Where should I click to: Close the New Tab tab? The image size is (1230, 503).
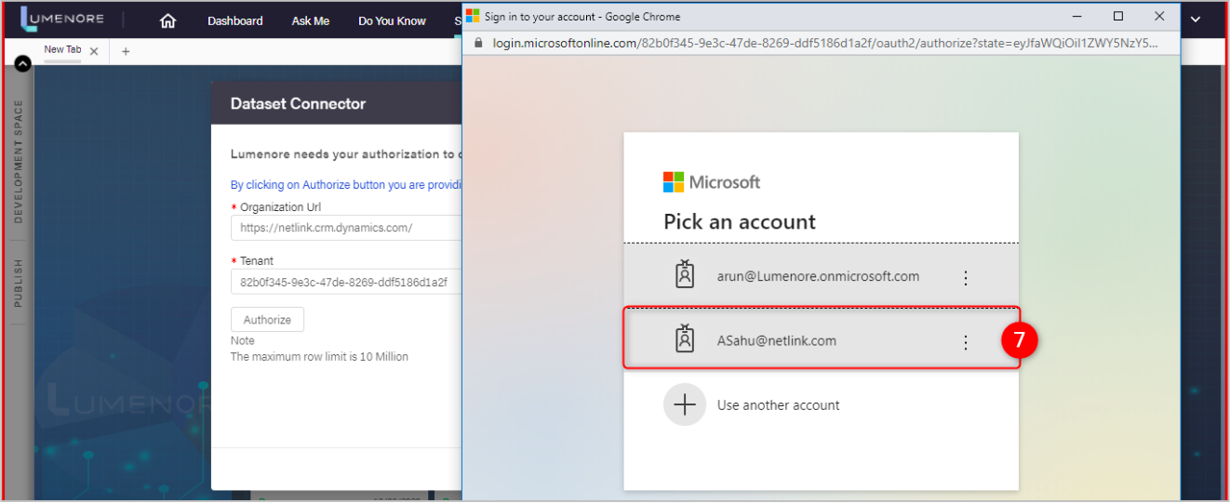pyautogui.click(x=94, y=51)
